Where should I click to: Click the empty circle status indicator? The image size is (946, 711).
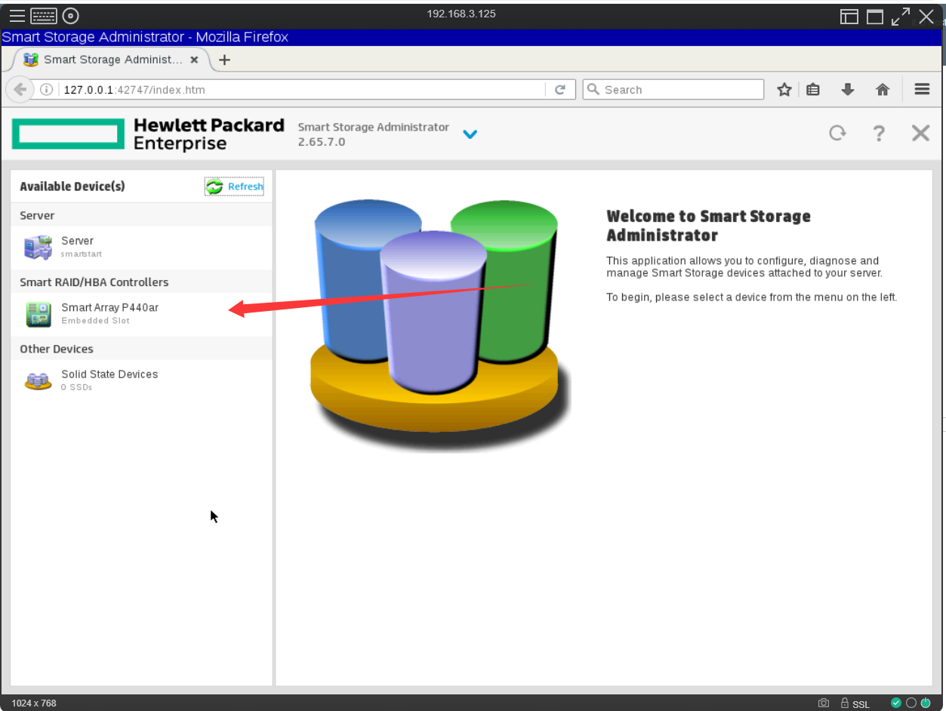(x=911, y=703)
